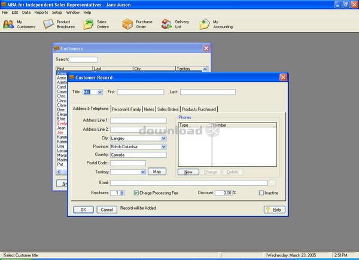359x260 pixels.
Task: Click the 2:51PM time in status bar
Action: point(340,255)
